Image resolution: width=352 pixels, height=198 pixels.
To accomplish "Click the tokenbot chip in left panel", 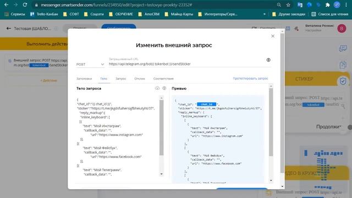I will [x=39, y=65].
